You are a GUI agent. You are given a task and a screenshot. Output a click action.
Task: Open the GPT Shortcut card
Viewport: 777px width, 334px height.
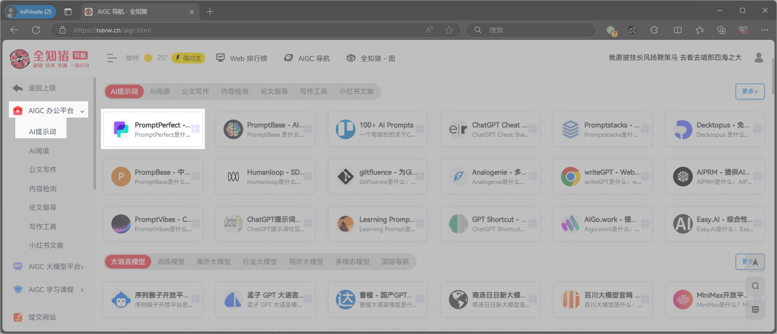point(490,224)
